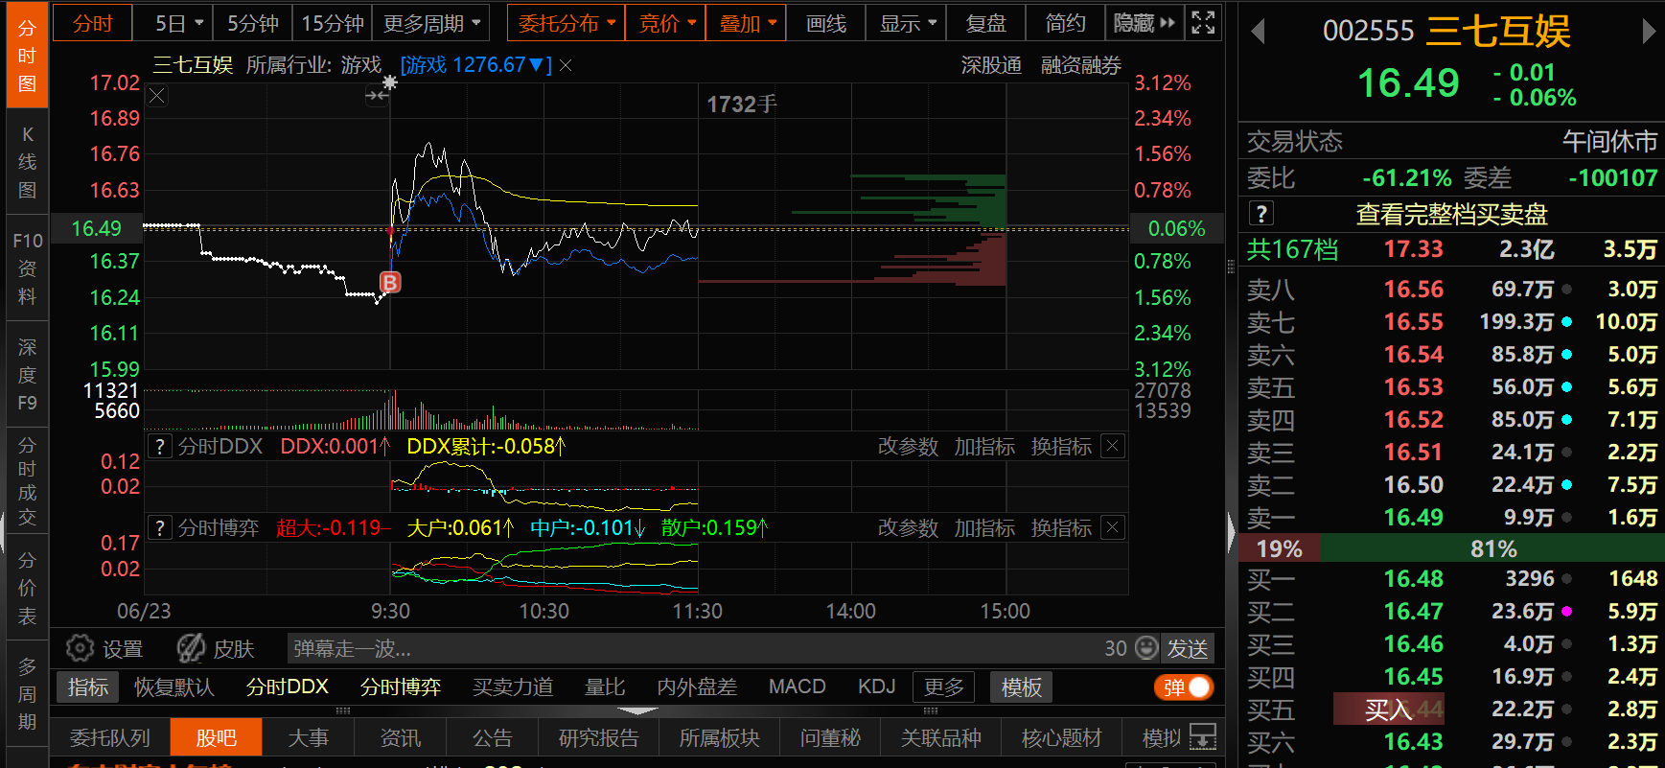Viewport: 1665px width, 768px height.
Task: Open 显示 display dropdown
Action: (x=907, y=23)
